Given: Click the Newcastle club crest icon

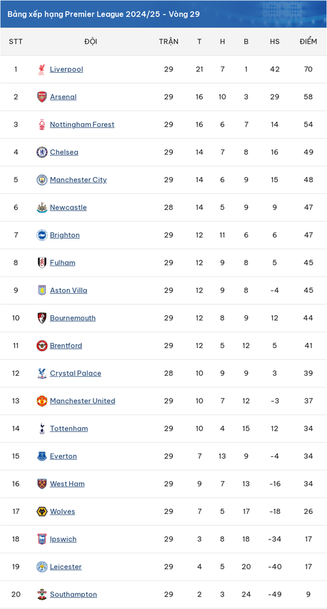Looking at the screenshot, I should tap(42, 207).
